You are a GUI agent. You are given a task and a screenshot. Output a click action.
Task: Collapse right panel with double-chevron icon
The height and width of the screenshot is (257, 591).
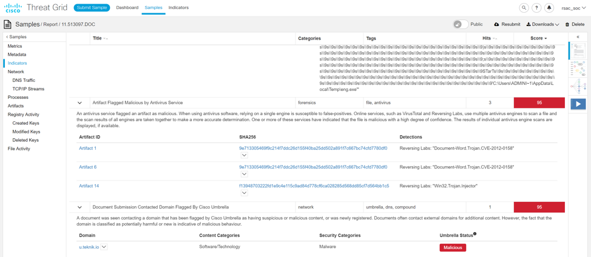pyautogui.click(x=578, y=38)
